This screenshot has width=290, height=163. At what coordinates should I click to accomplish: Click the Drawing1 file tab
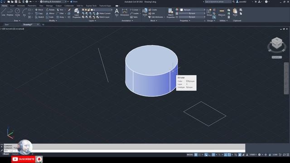point(28,24)
